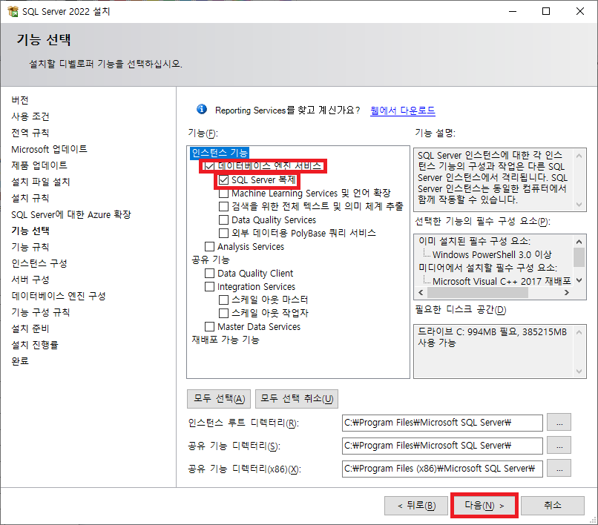Proceed with the 다음(N) button

484,506
